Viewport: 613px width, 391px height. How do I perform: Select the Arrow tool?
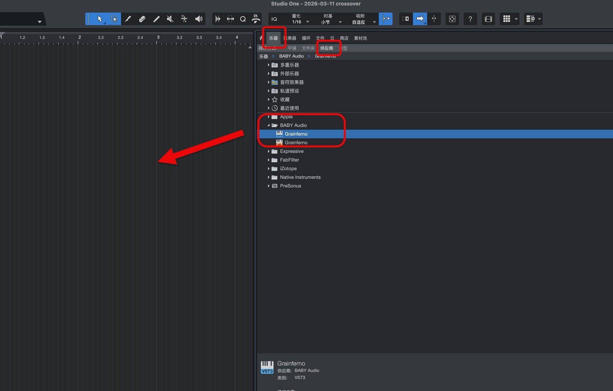[x=100, y=19]
